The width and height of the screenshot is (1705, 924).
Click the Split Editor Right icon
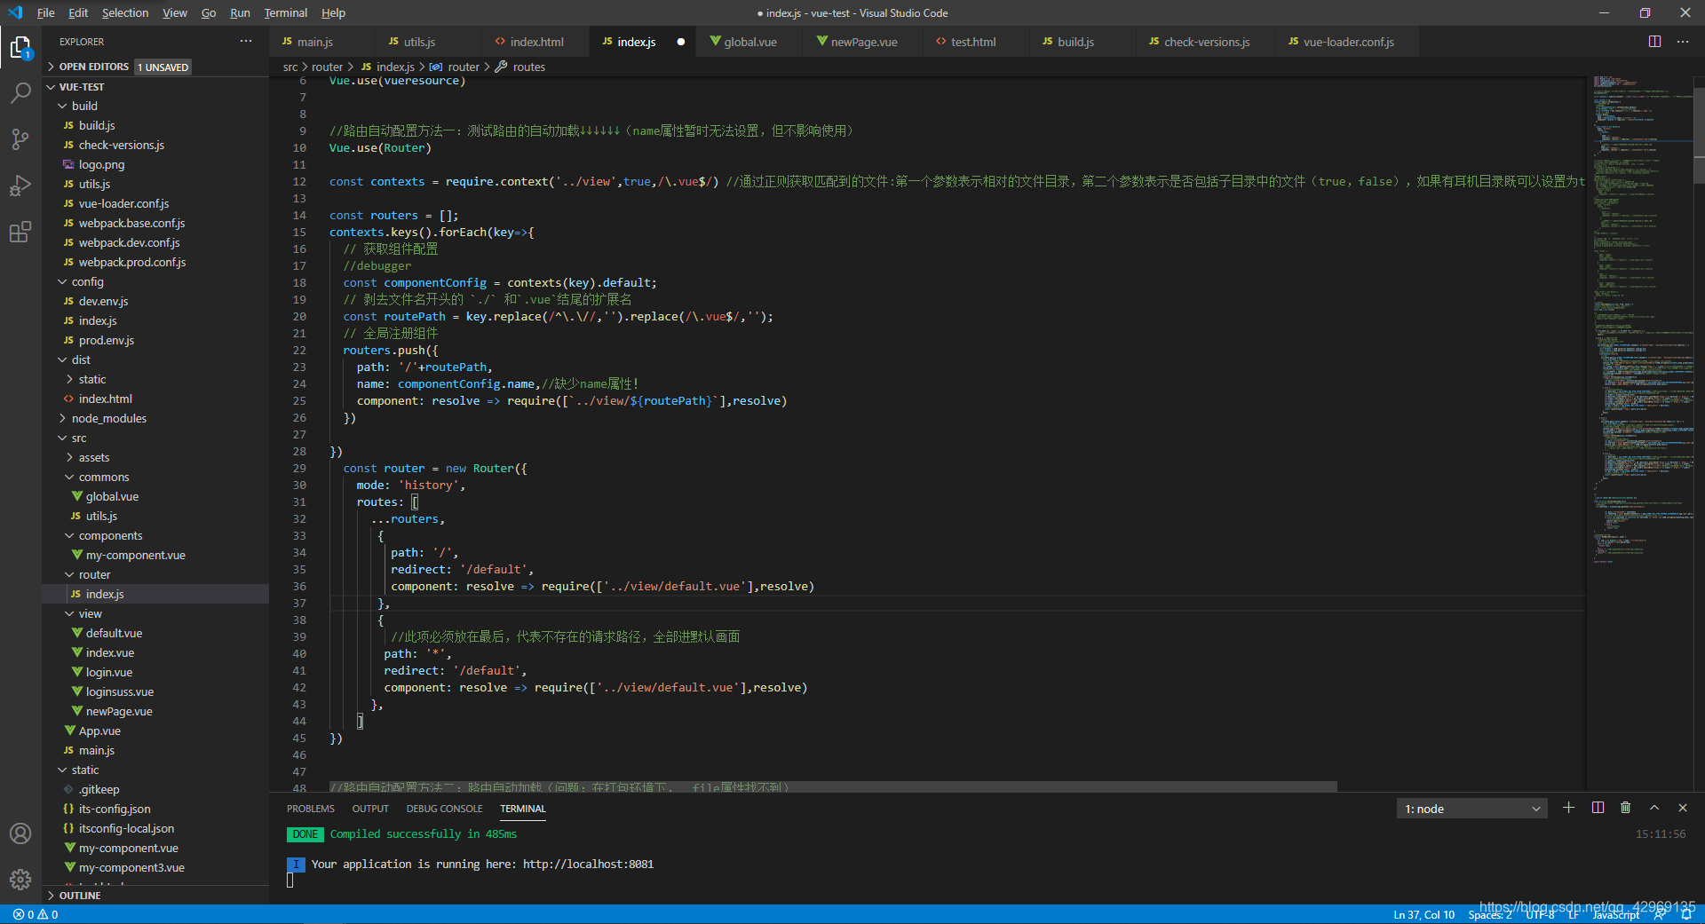[1654, 42]
